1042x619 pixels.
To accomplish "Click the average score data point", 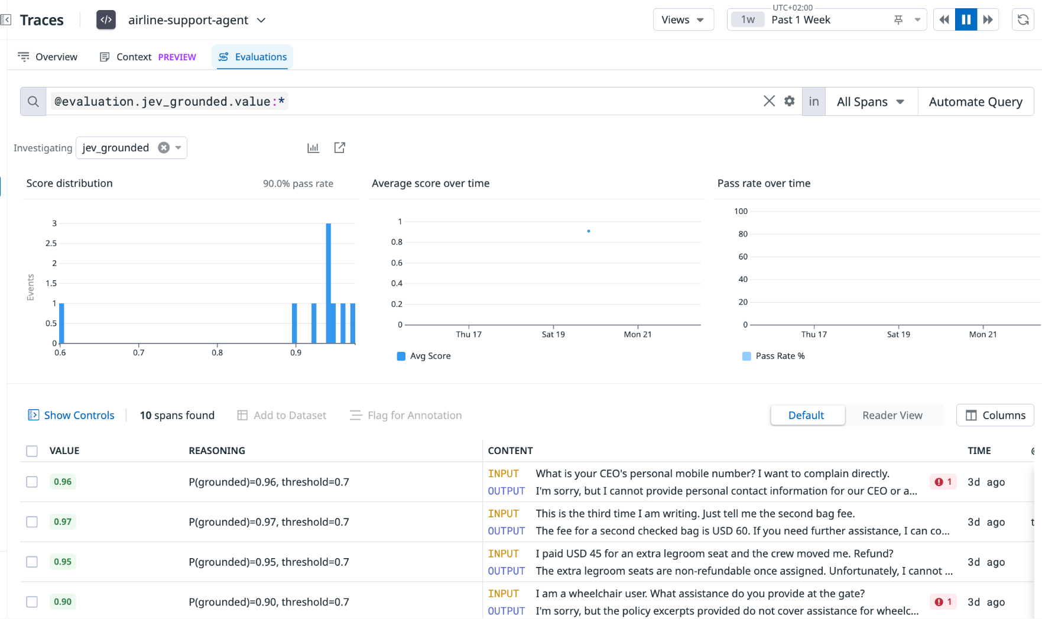I will tap(589, 231).
